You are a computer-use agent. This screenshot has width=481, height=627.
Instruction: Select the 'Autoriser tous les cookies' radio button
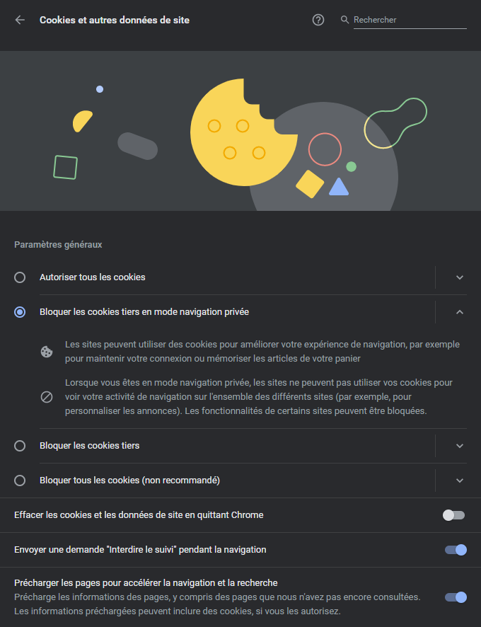point(20,277)
